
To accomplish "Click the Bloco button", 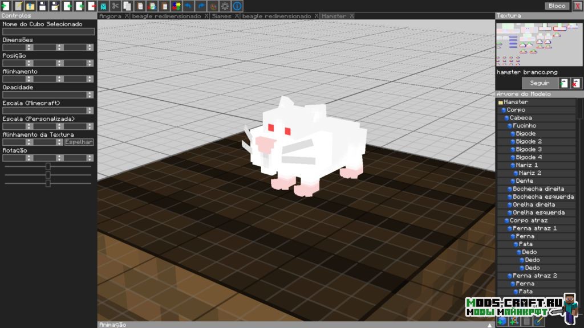I will (x=557, y=6).
